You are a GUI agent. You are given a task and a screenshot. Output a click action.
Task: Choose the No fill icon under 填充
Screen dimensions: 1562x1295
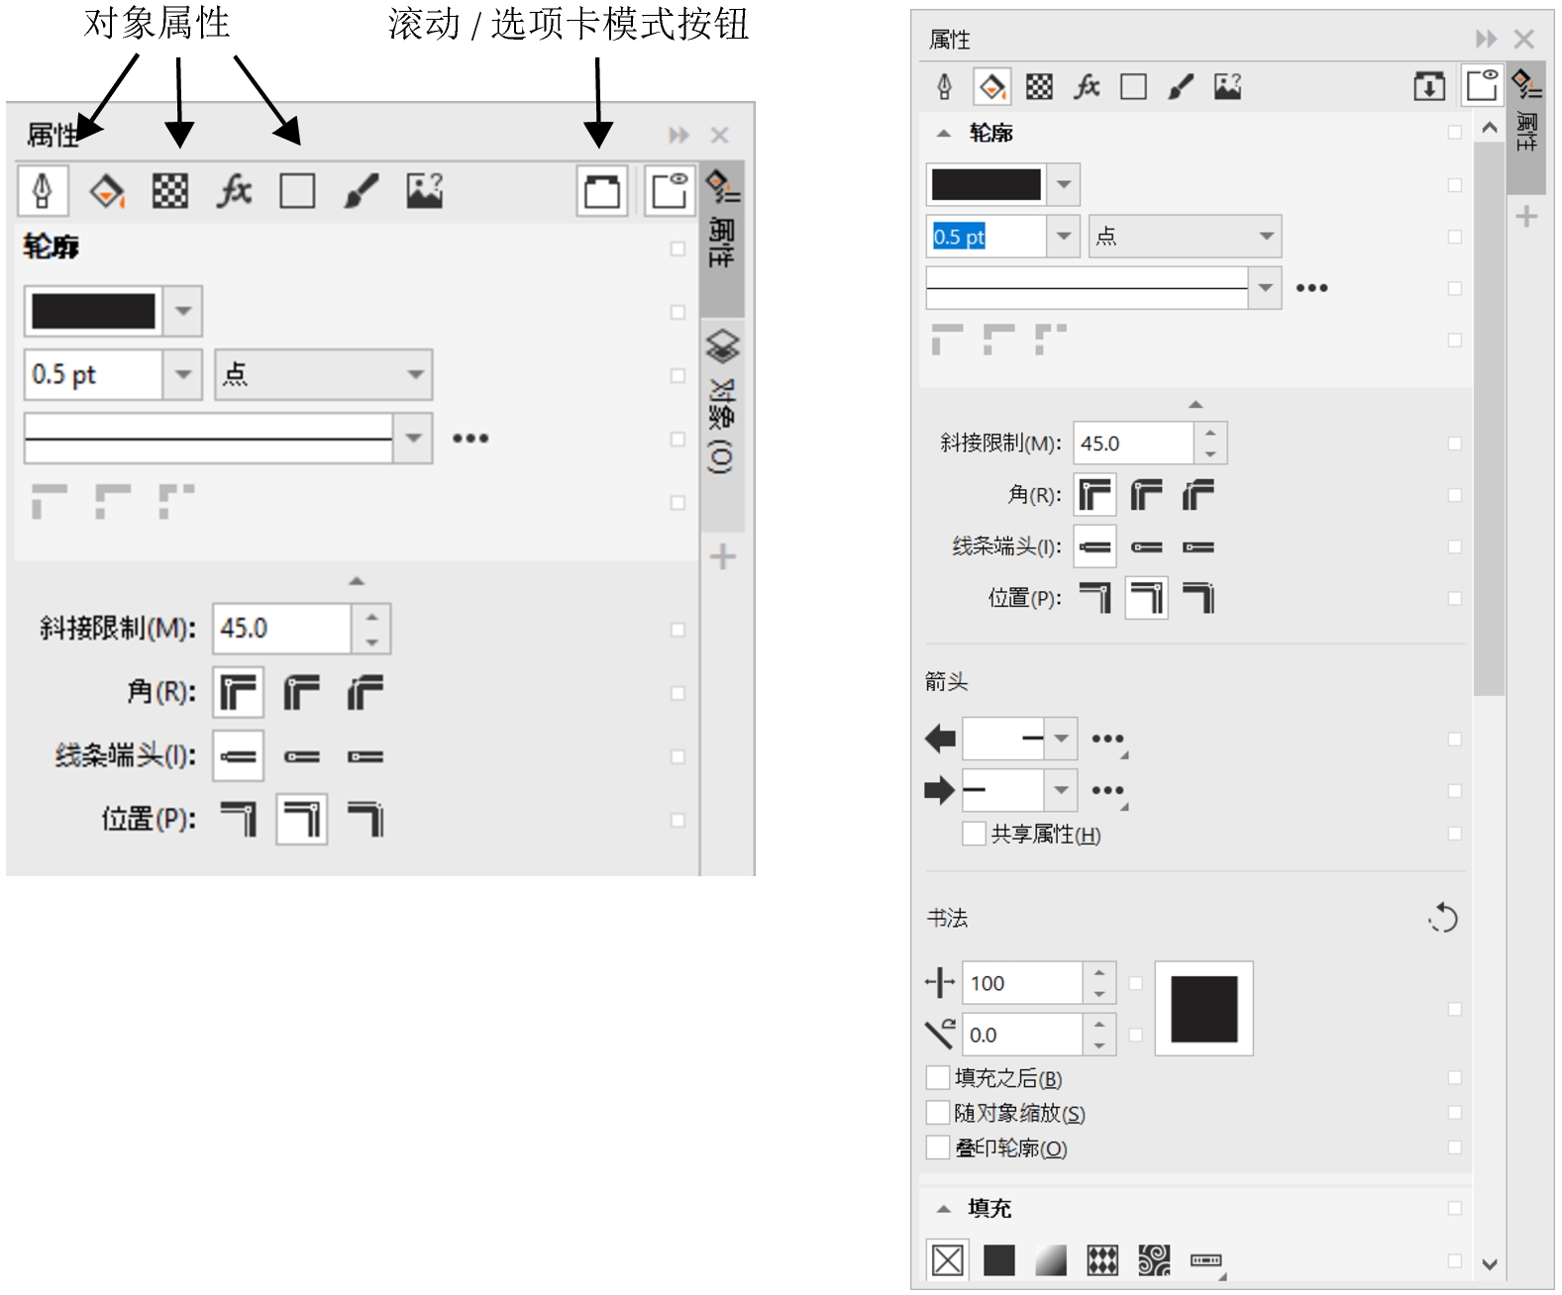click(947, 1260)
